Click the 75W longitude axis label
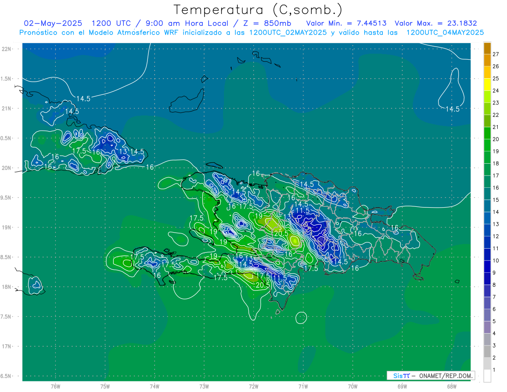 [x=105, y=387]
